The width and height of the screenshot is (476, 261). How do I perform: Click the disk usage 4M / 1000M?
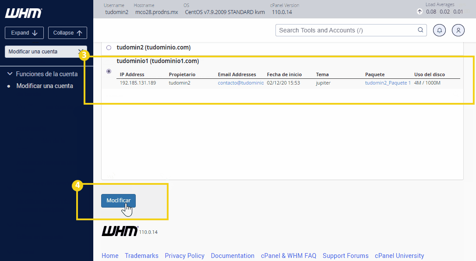(x=427, y=83)
